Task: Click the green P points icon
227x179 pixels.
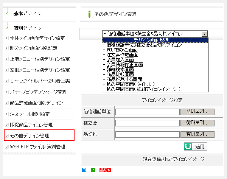Action: tap(93, 170)
